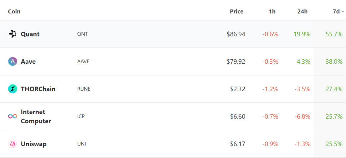
Task: Click the Quant coin logo icon
Action: tap(13, 34)
